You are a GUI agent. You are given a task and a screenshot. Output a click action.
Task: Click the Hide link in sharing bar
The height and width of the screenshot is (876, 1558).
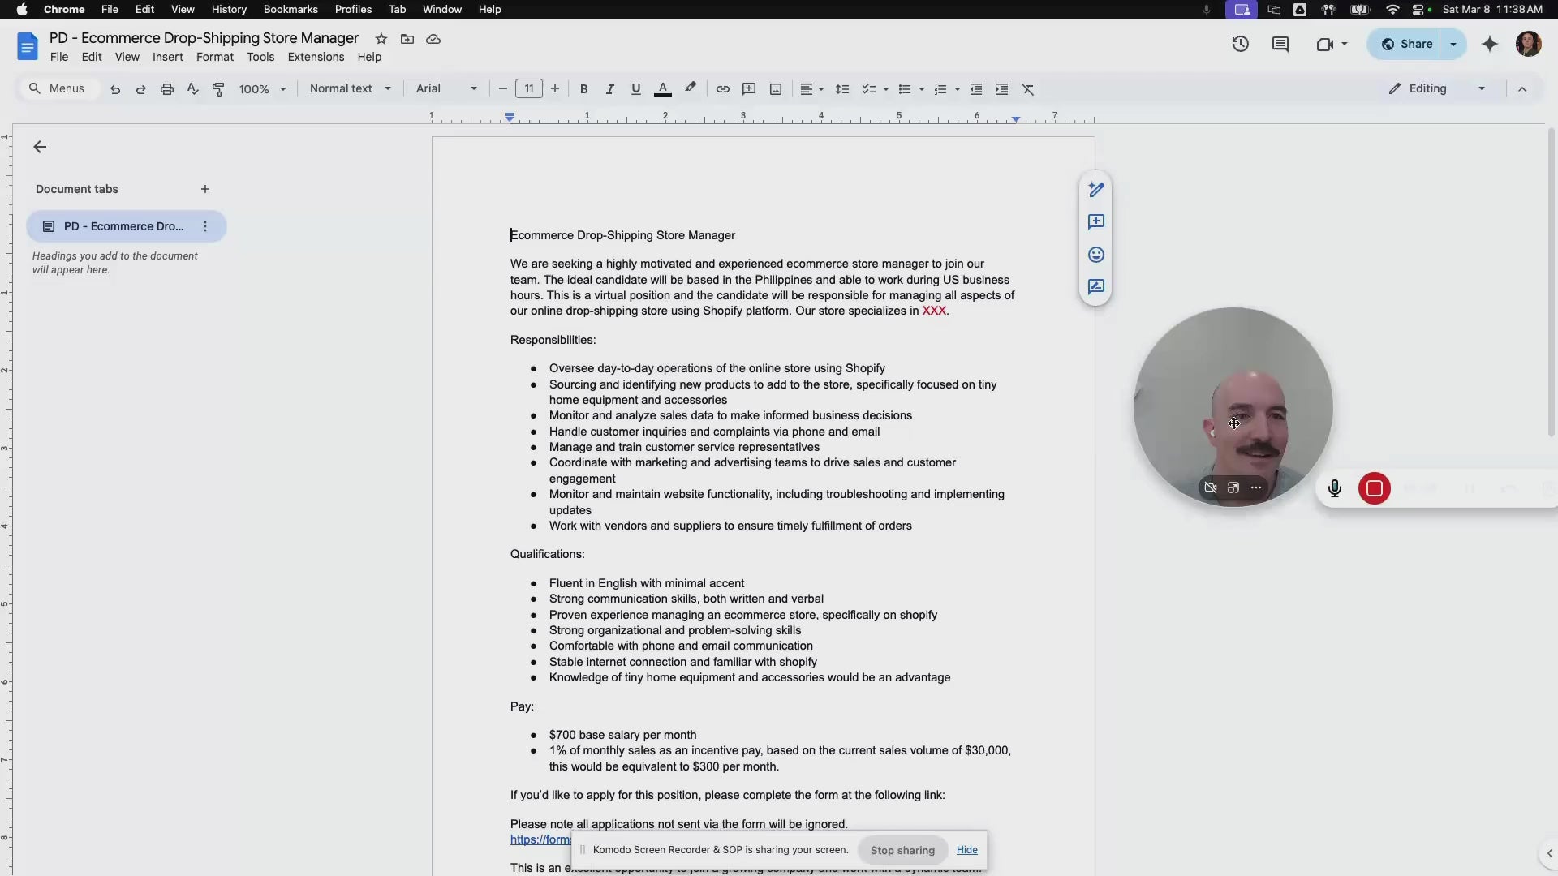tap(966, 849)
